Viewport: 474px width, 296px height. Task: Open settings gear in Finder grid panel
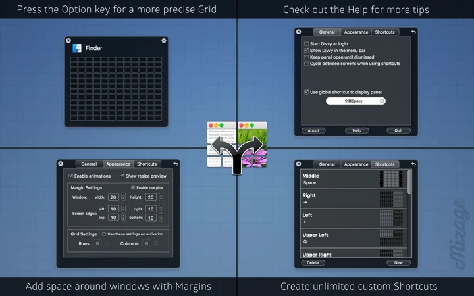(x=164, y=41)
